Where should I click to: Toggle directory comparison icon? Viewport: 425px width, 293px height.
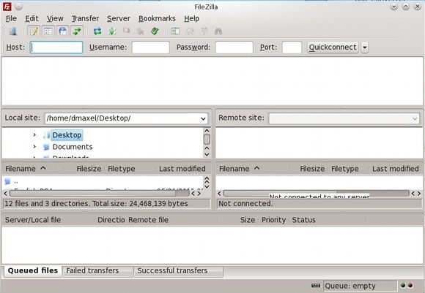[190, 31]
